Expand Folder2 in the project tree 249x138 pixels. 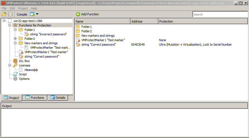tap(15, 38)
